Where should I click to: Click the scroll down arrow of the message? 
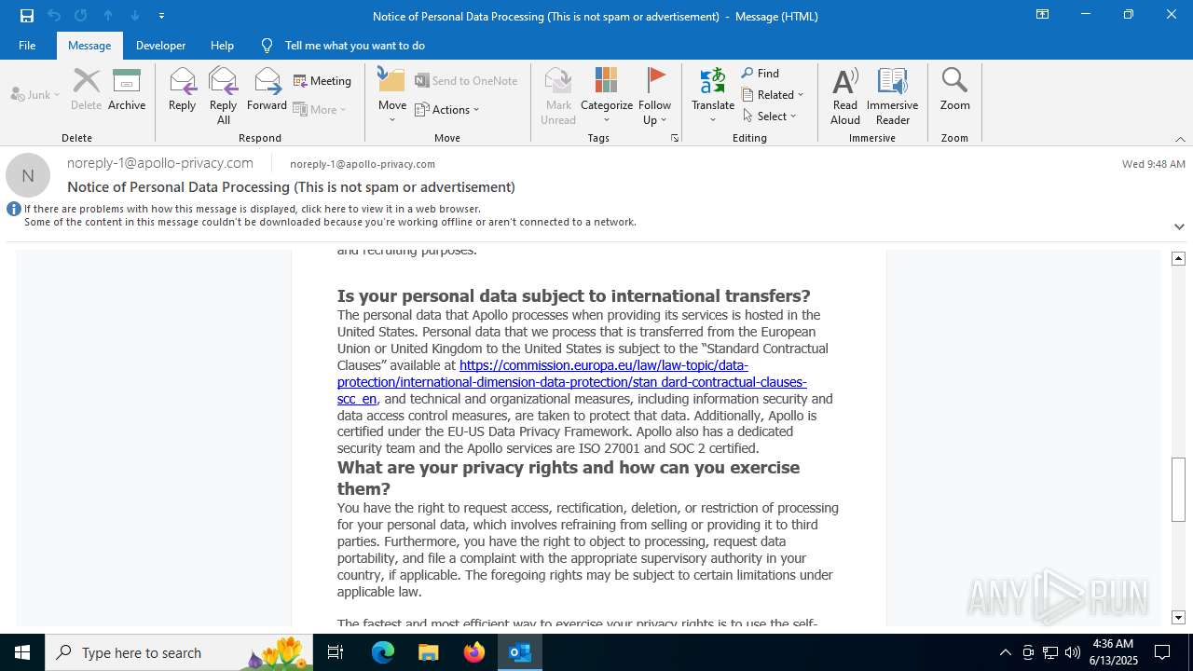[x=1178, y=618]
